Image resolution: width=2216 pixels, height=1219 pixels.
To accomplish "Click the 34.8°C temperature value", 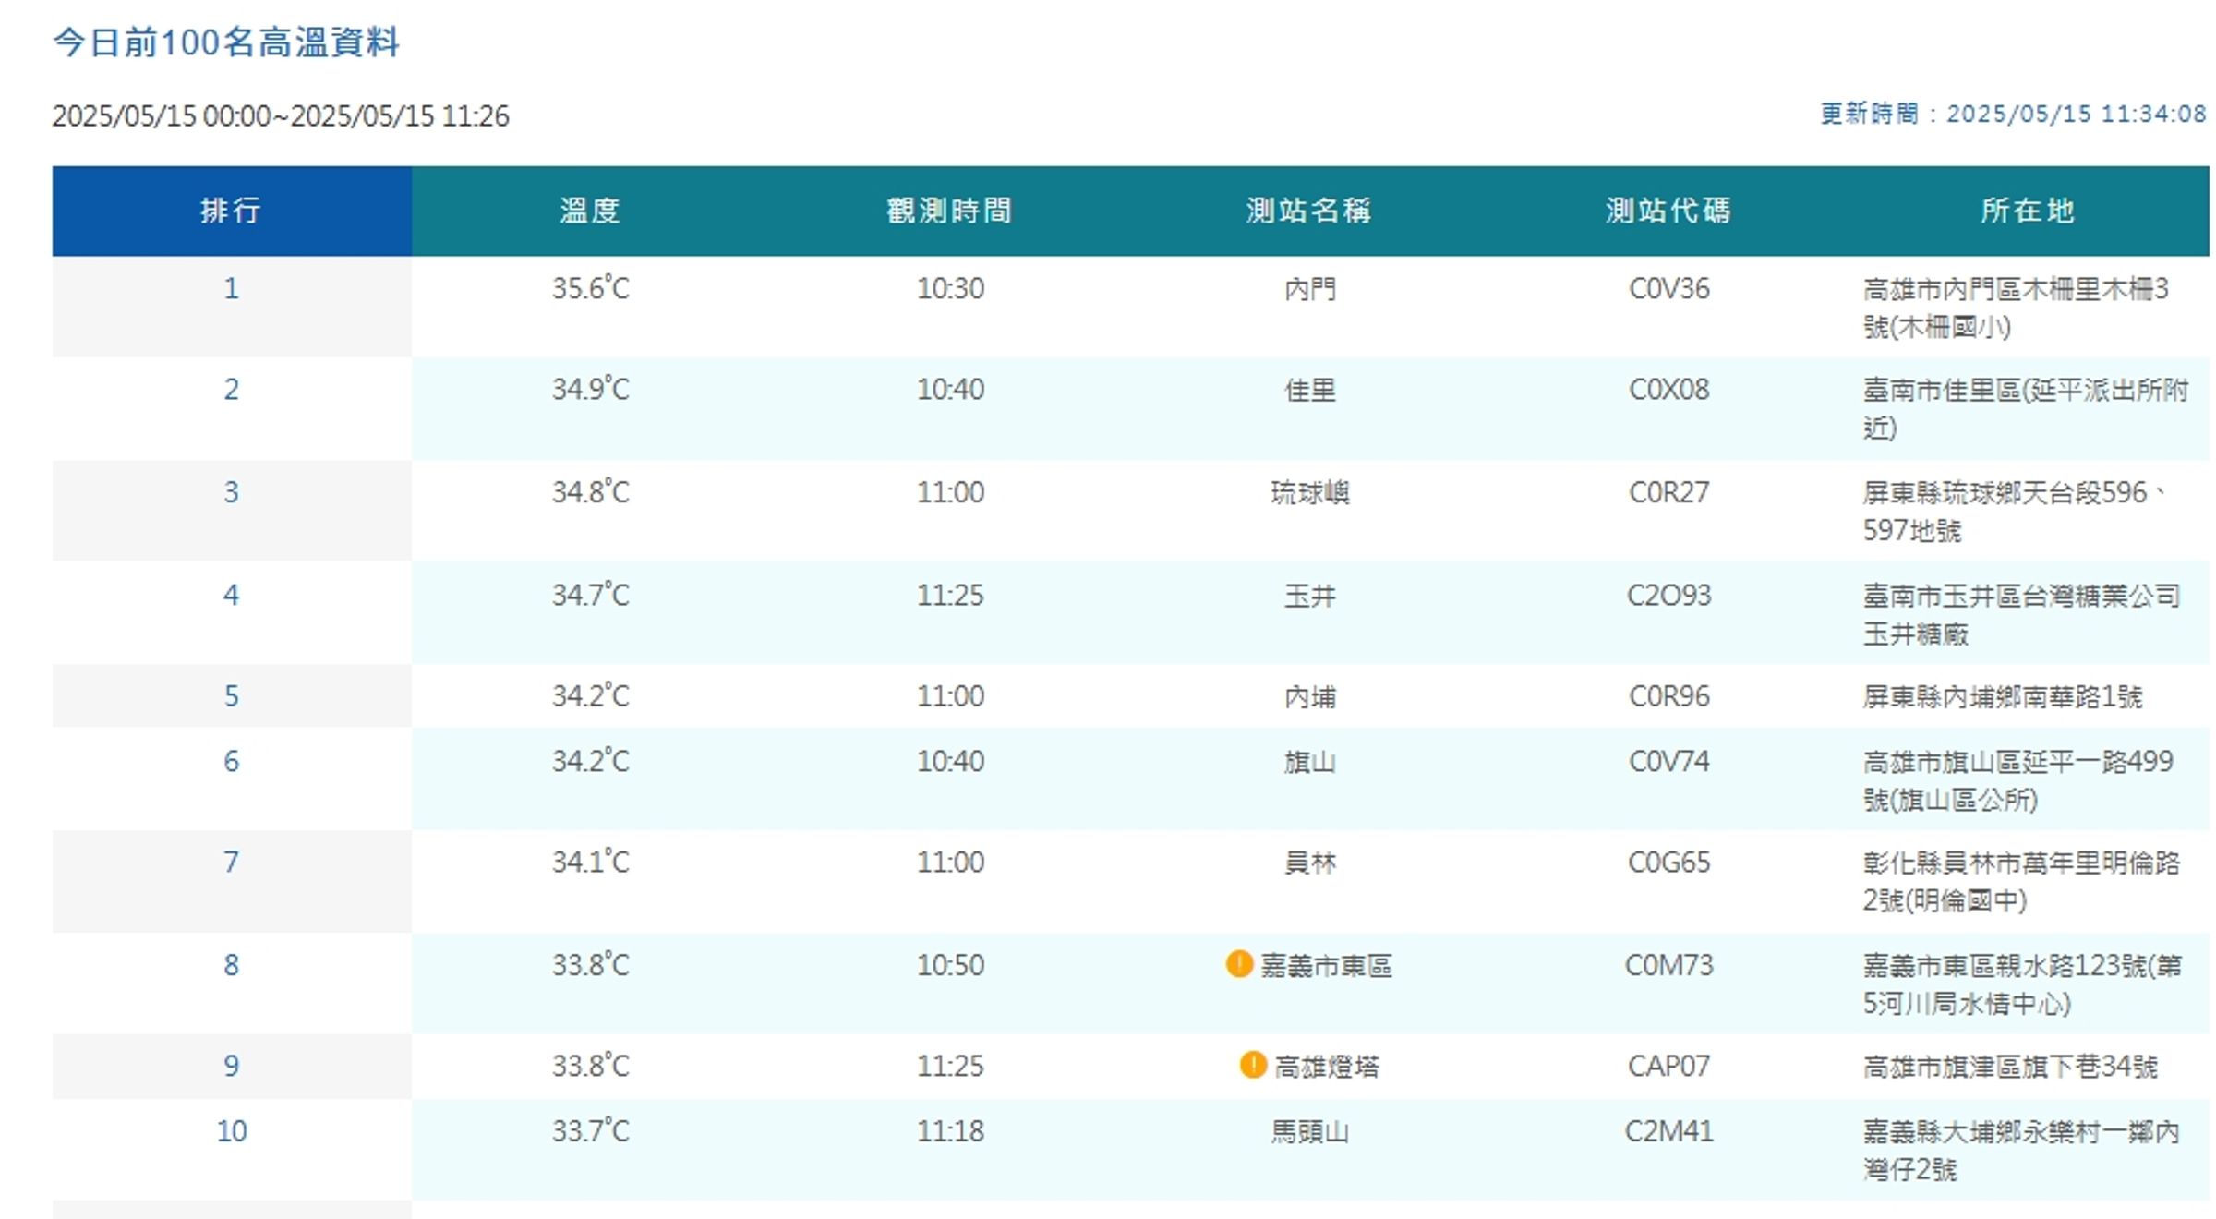I will [x=590, y=491].
